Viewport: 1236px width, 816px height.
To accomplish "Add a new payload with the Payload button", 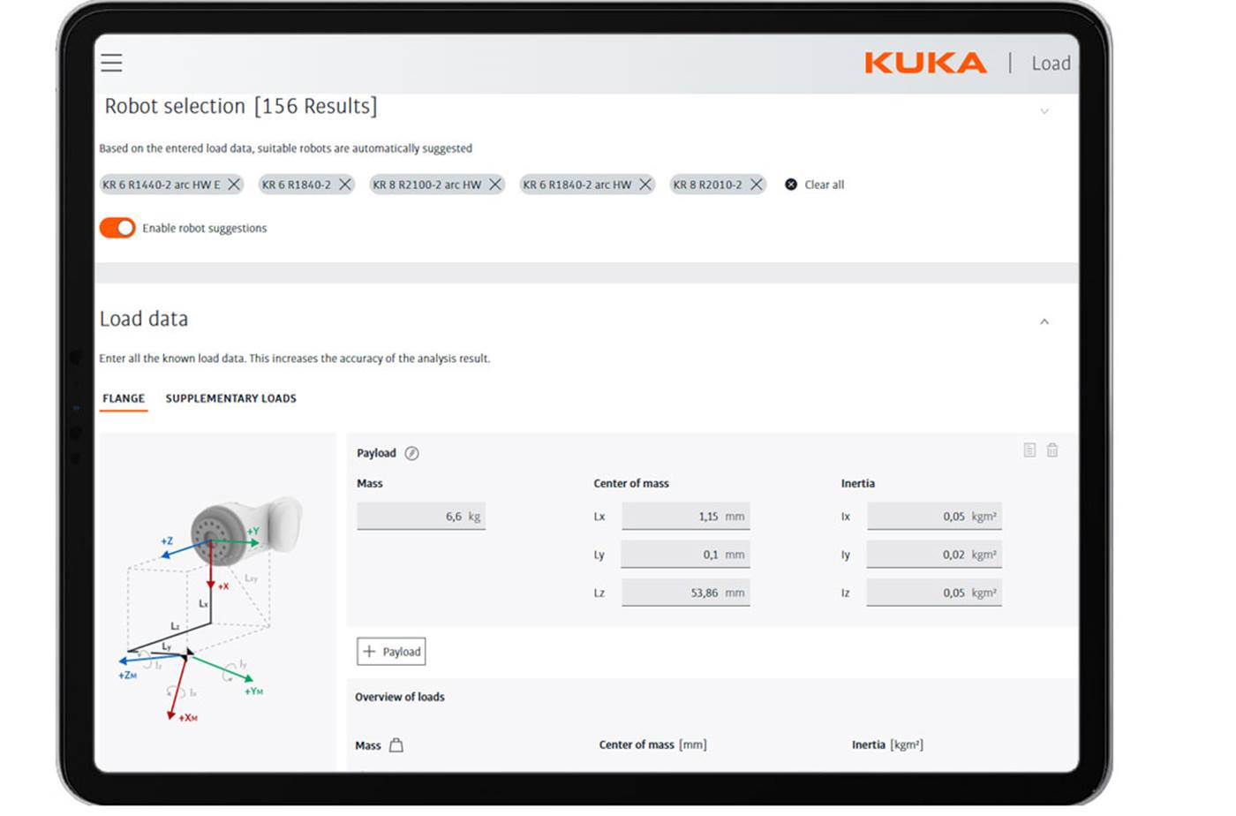I will pos(390,651).
